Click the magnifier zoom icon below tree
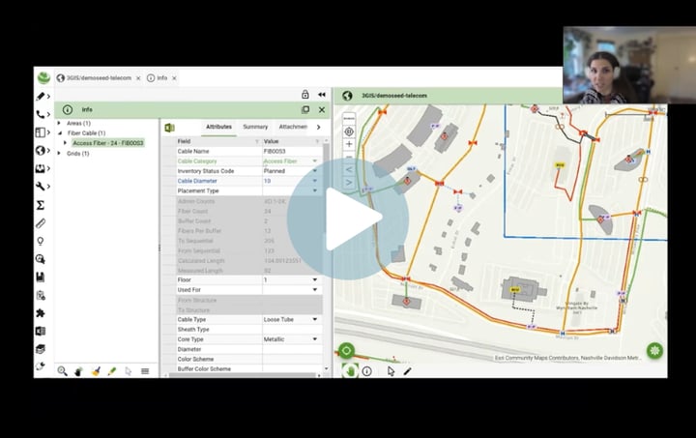Screen dimensions: 696x438 coord(62,371)
